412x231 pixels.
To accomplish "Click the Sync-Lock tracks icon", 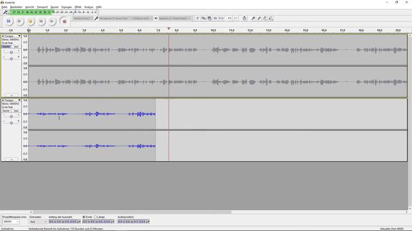I will coord(245,19).
